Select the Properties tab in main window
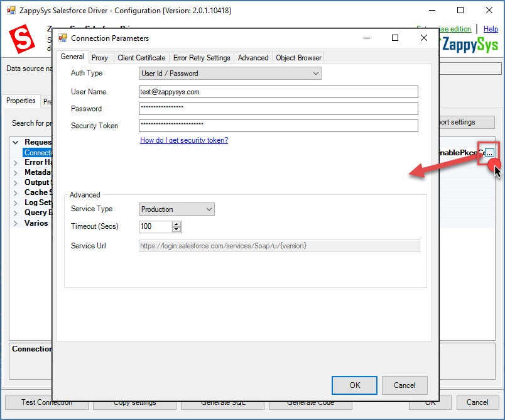The height and width of the screenshot is (420, 505). pyautogui.click(x=21, y=101)
